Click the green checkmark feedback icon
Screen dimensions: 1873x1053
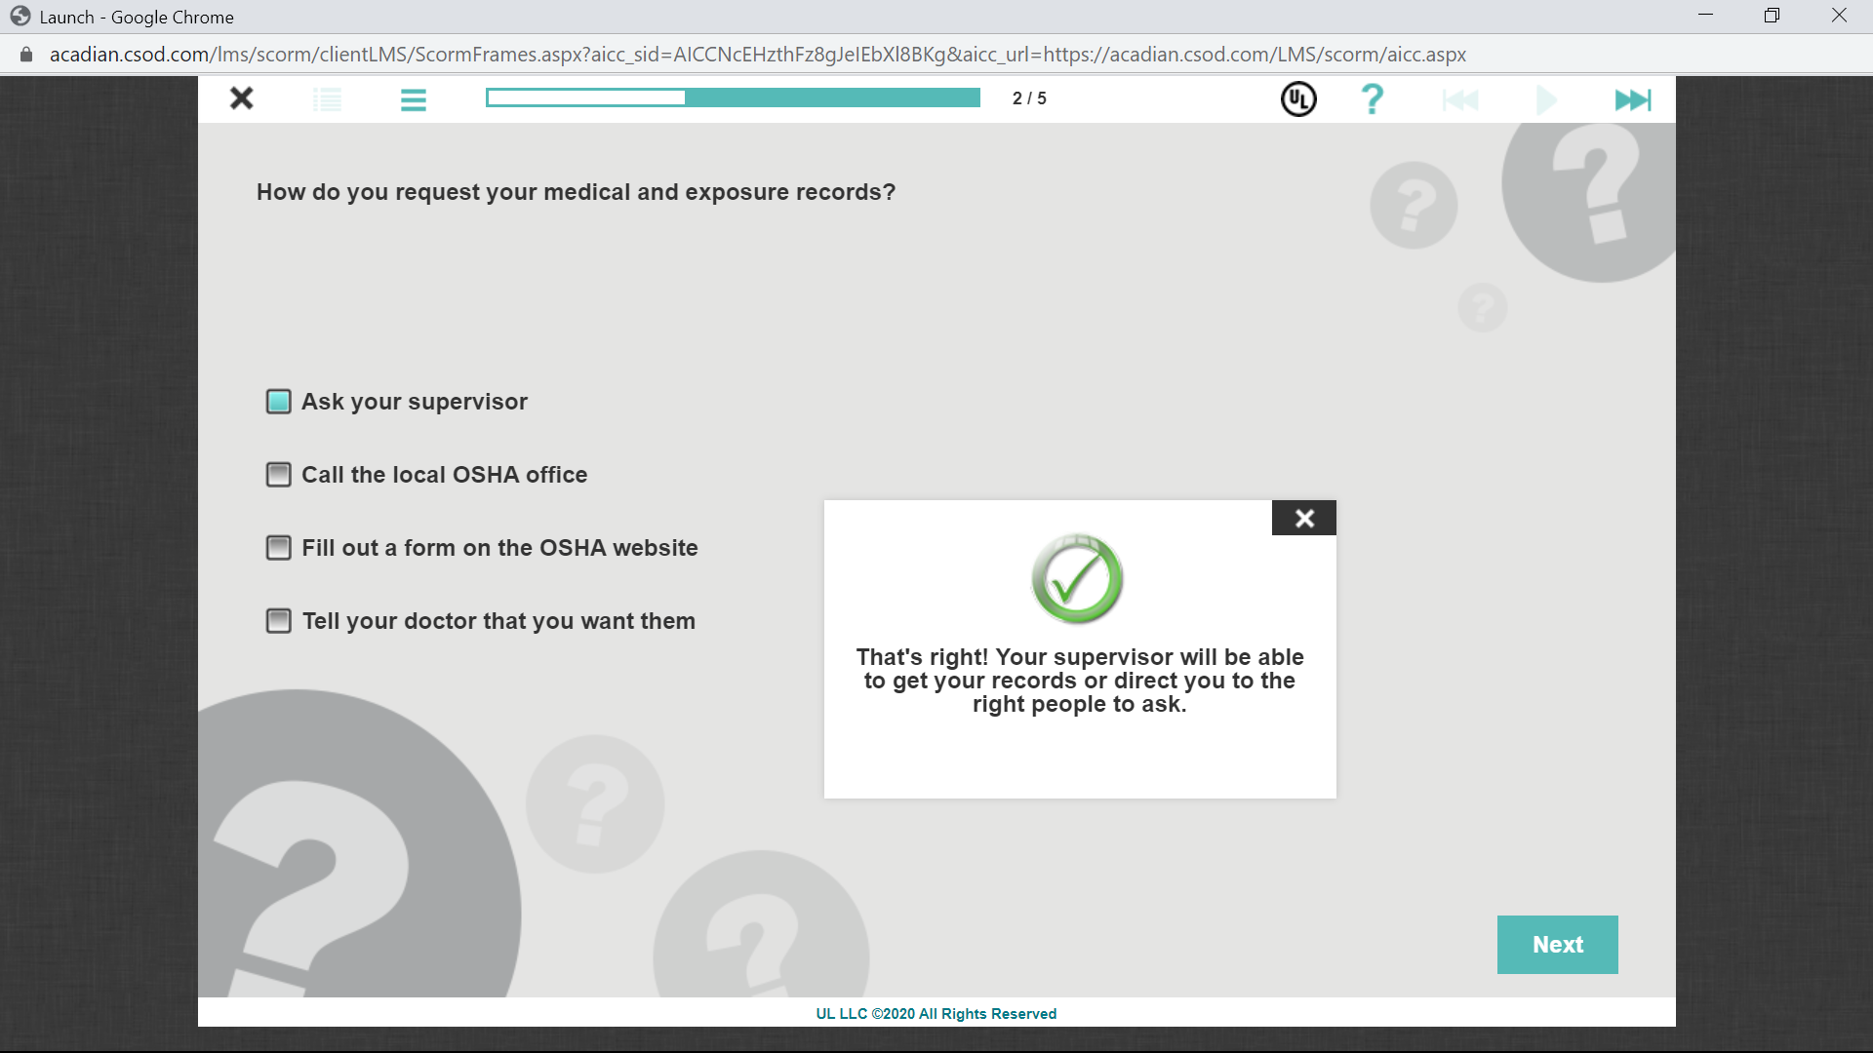click(1077, 579)
